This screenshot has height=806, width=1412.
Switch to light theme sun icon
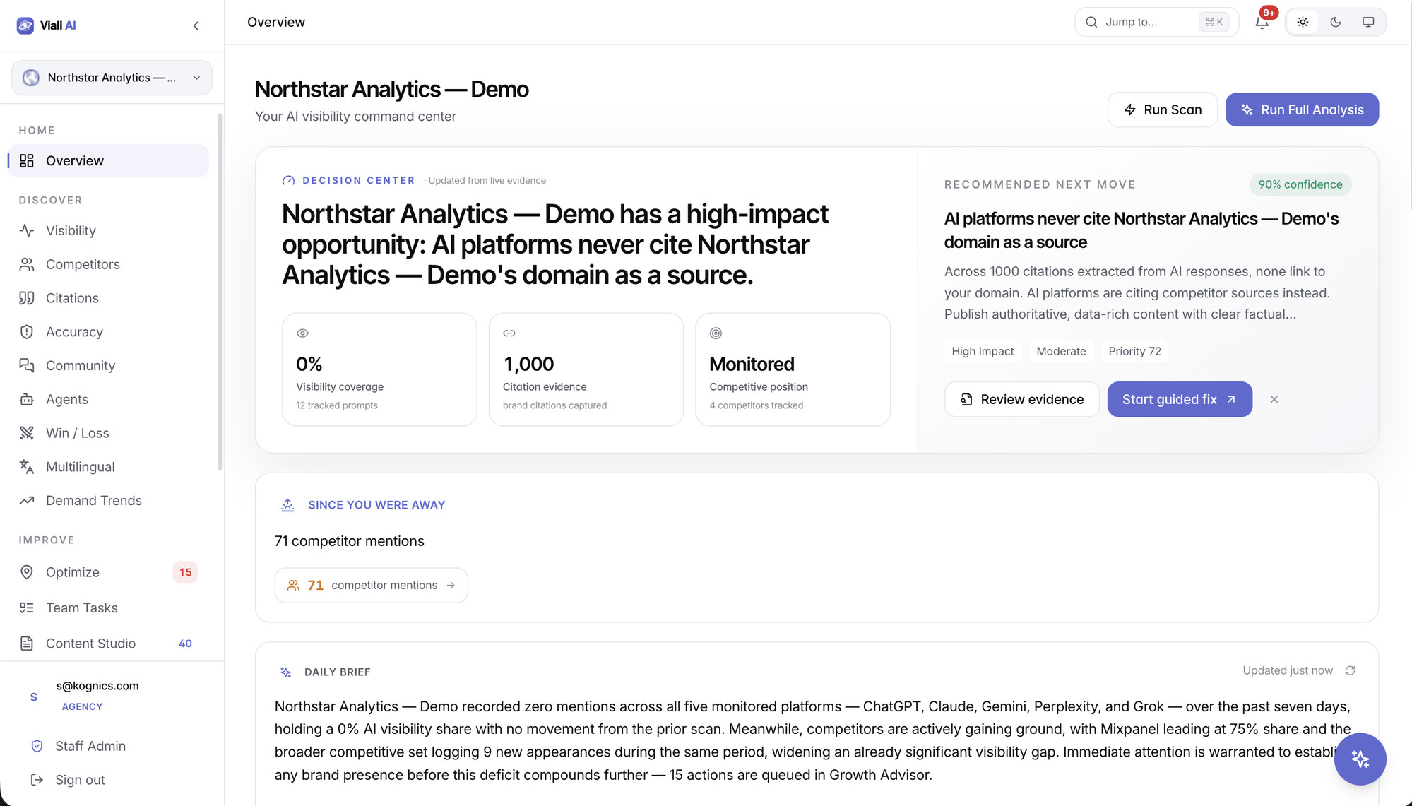click(x=1303, y=22)
